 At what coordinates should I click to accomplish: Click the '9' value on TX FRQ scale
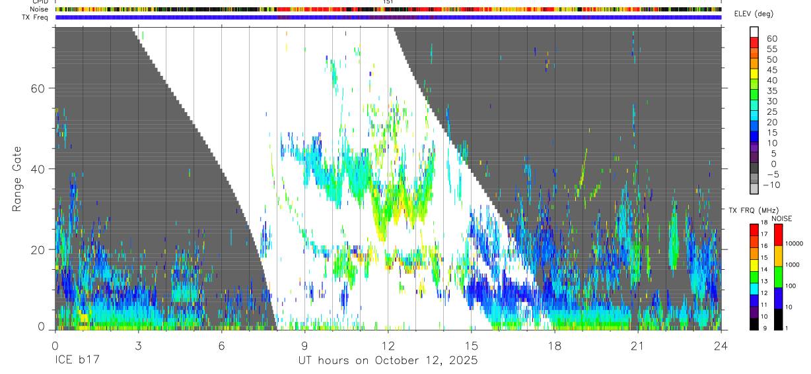(765, 328)
